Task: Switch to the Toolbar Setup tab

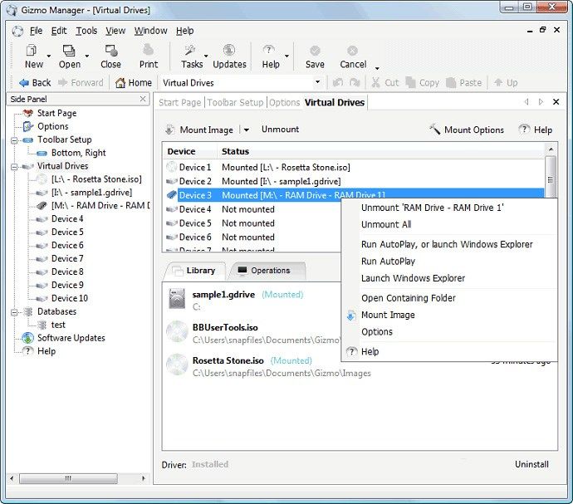Action: click(235, 102)
